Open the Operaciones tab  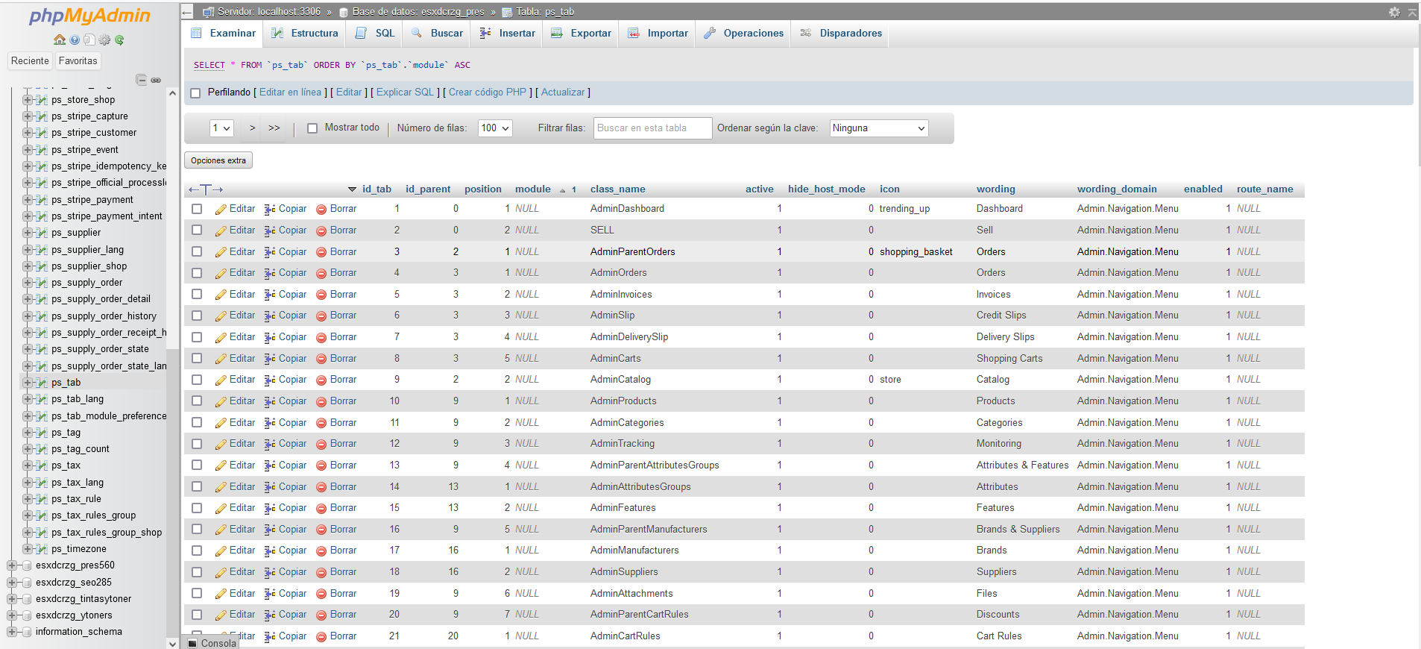pyautogui.click(x=743, y=34)
